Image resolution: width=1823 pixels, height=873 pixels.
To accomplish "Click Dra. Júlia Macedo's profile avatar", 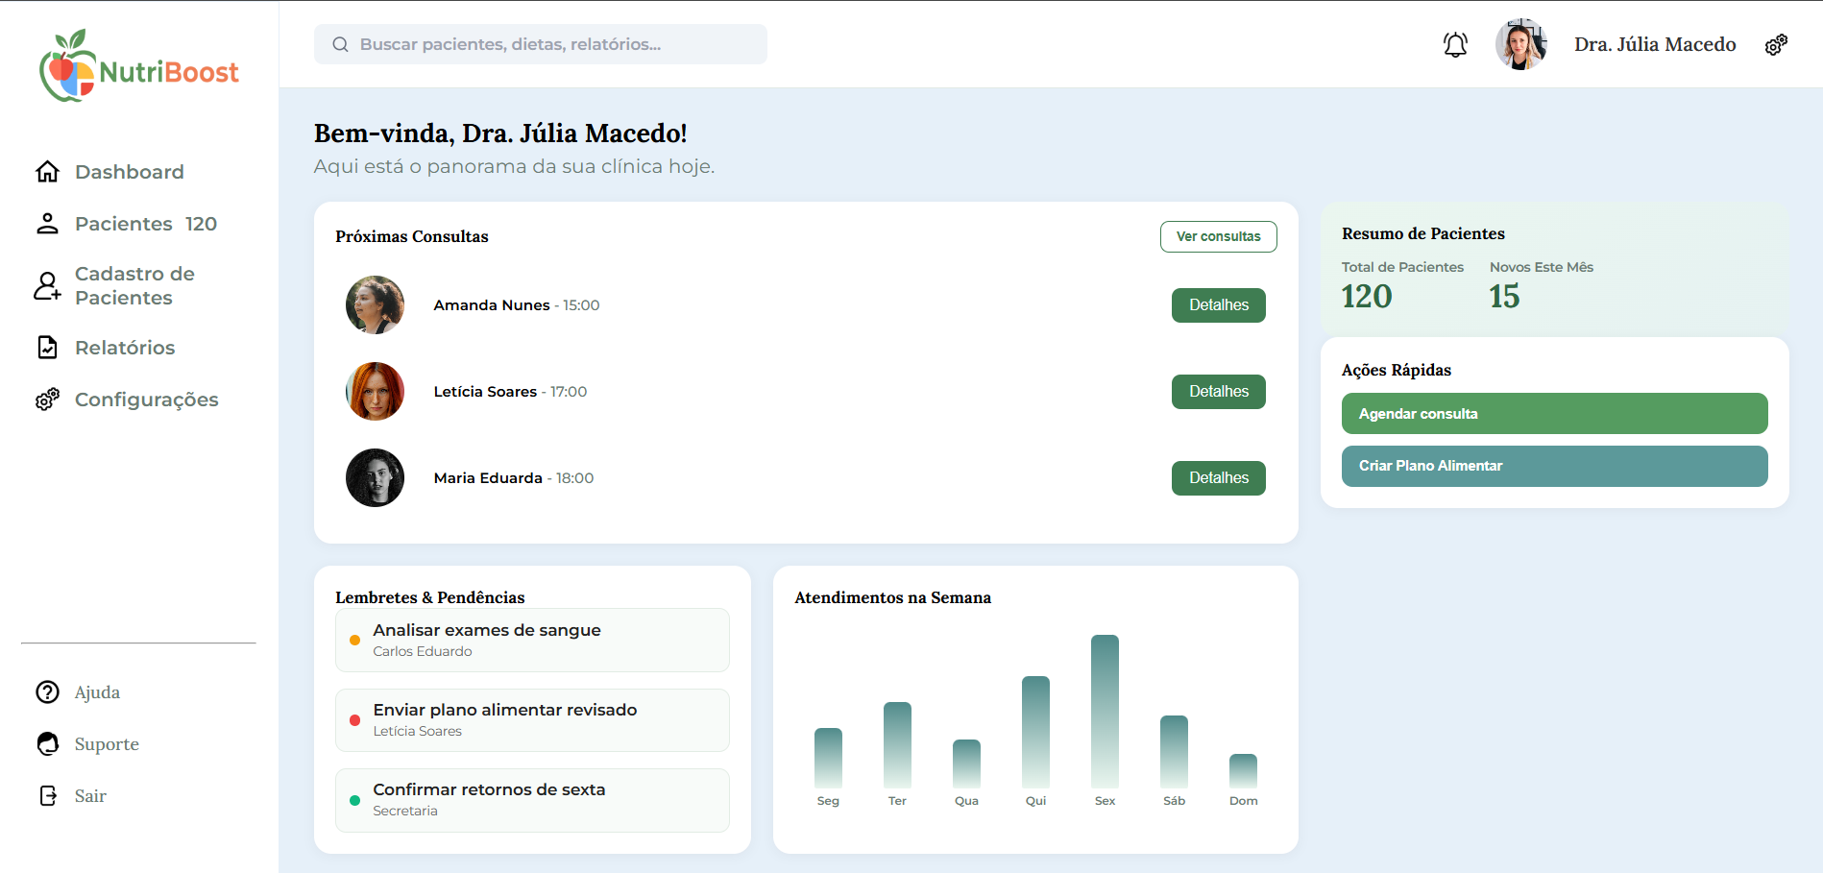I will tap(1521, 44).
